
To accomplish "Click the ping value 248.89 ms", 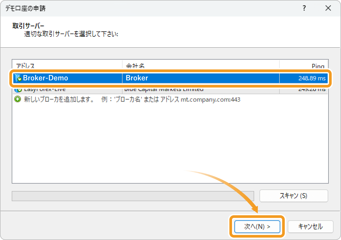I will click(x=312, y=78).
